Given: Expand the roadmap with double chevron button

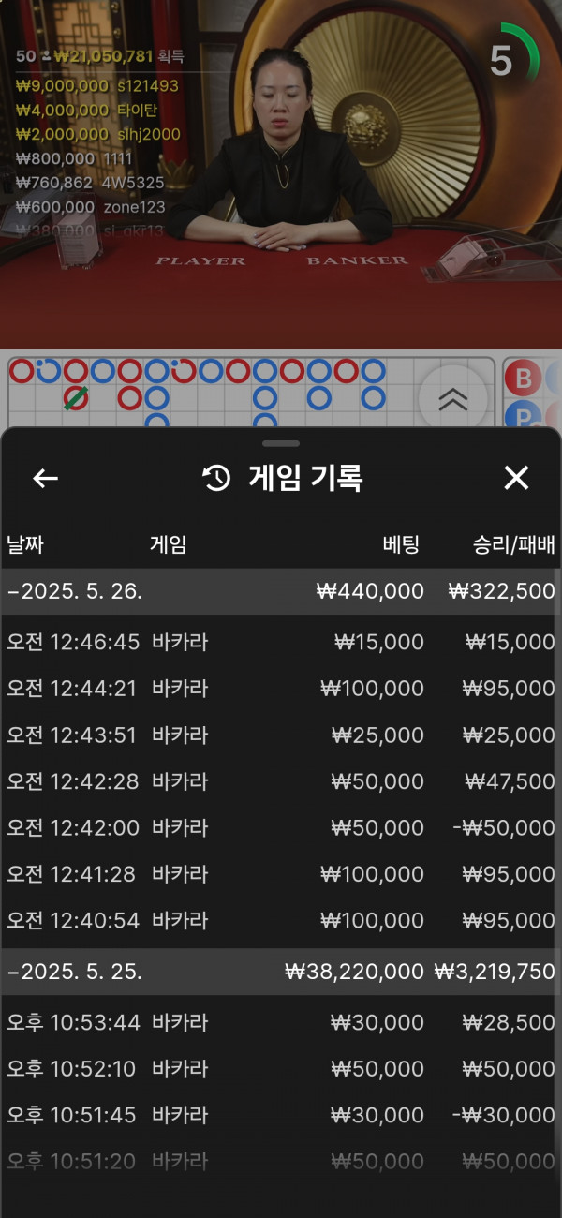Looking at the screenshot, I should click(452, 399).
